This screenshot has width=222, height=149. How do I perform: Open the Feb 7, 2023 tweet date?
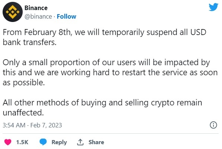(46, 125)
